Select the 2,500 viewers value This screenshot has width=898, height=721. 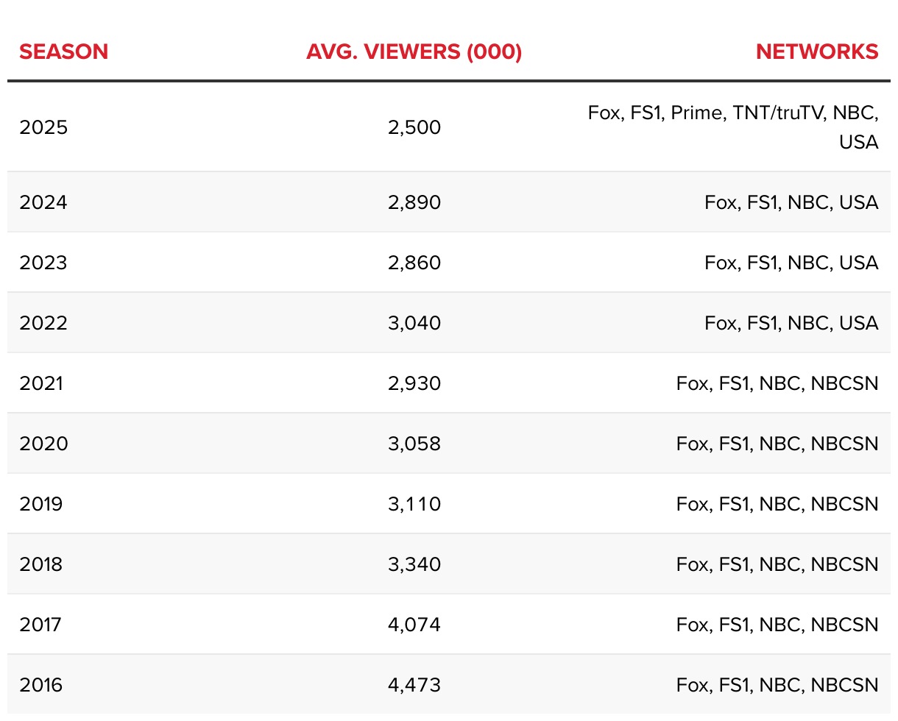414,127
